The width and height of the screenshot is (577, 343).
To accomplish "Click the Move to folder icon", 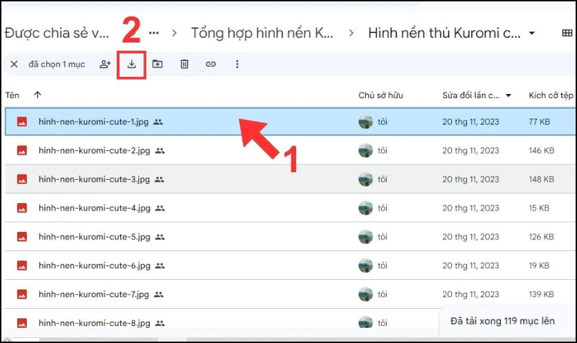I will point(157,64).
